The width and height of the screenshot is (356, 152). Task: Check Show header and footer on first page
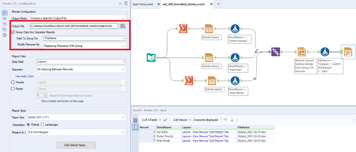coord(38,101)
